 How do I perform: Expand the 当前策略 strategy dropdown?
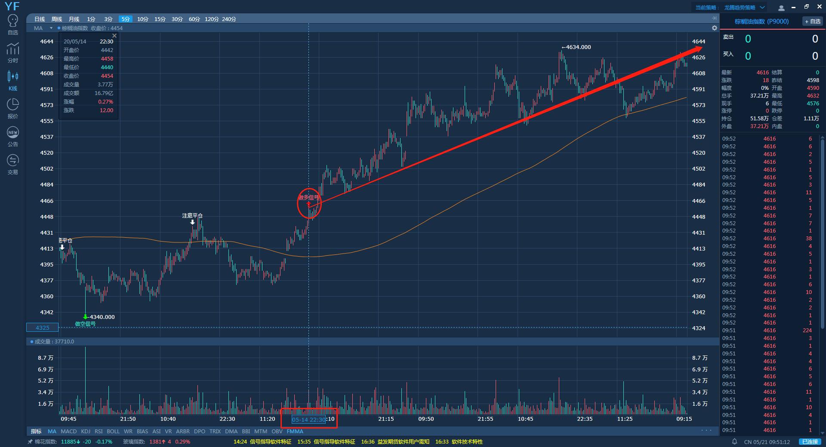[x=762, y=7]
